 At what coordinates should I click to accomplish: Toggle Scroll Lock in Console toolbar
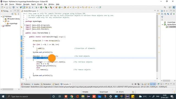pos(145,84)
